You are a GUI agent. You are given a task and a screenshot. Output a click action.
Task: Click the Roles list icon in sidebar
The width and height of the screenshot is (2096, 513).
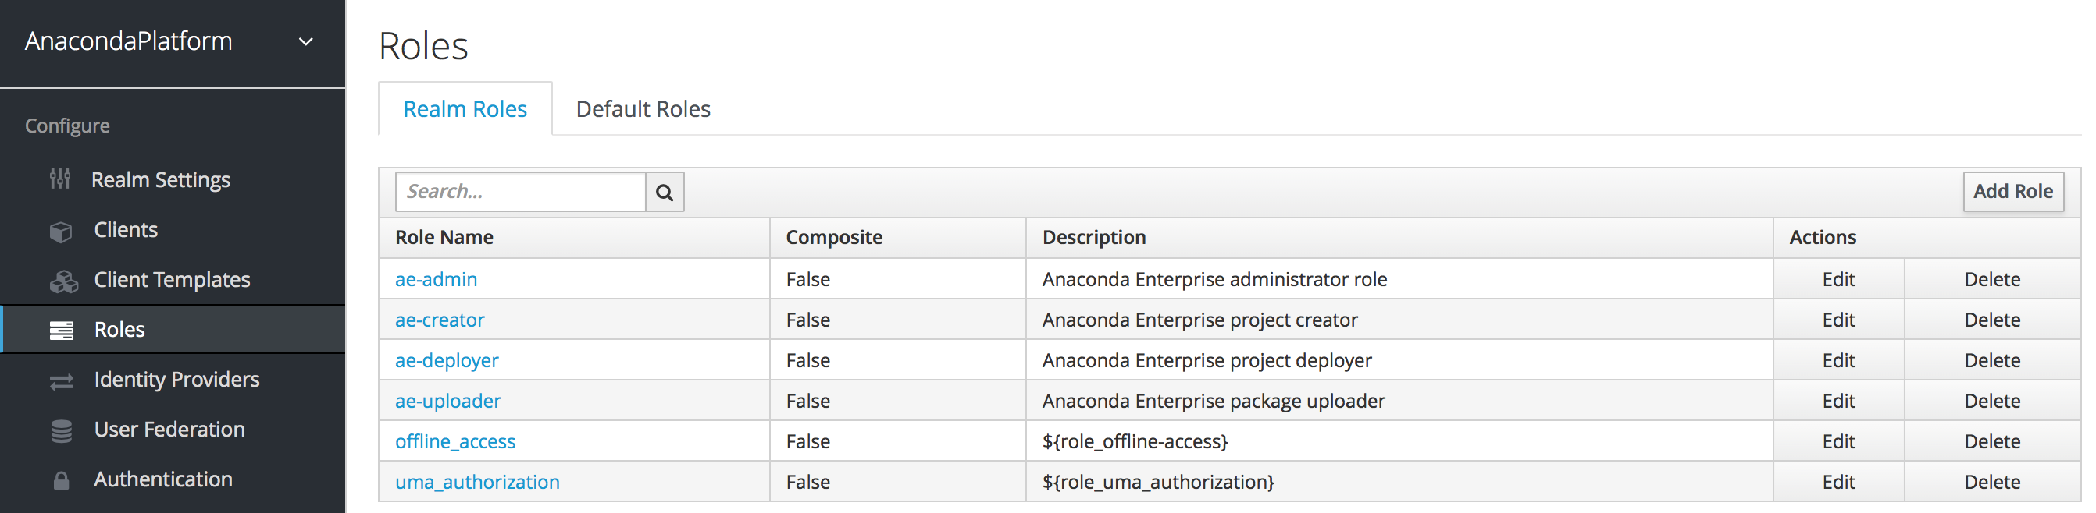(62, 331)
